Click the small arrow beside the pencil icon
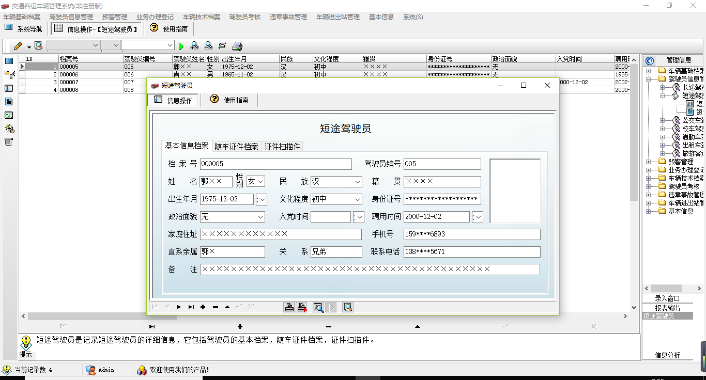The width and height of the screenshot is (706, 380). 29,47
